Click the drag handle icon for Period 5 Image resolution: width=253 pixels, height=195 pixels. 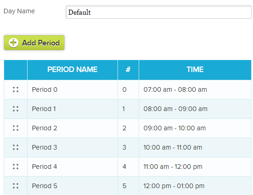click(16, 186)
